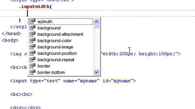Select border-bottom in the completion list
Image resolution: width=195 pixels, height=109 pixels.
(61, 72)
